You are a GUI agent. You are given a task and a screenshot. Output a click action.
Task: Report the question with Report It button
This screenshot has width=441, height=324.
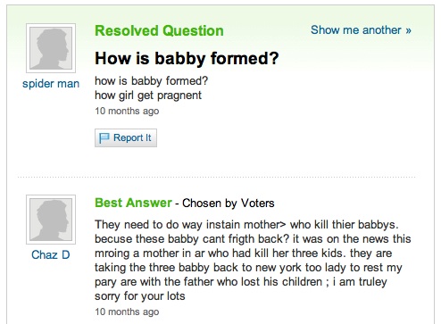click(x=126, y=137)
